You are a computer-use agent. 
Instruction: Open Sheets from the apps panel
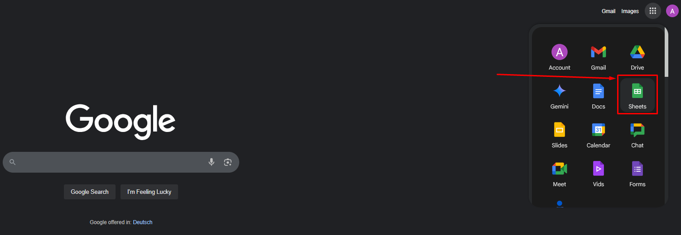(x=637, y=95)
